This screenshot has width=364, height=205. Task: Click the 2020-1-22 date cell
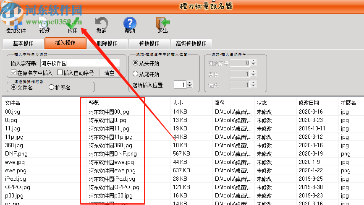(311, 170)
